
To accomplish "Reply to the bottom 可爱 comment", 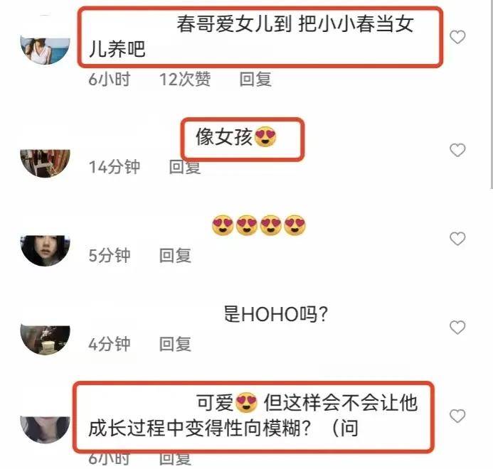I will (x=175, y=459).
